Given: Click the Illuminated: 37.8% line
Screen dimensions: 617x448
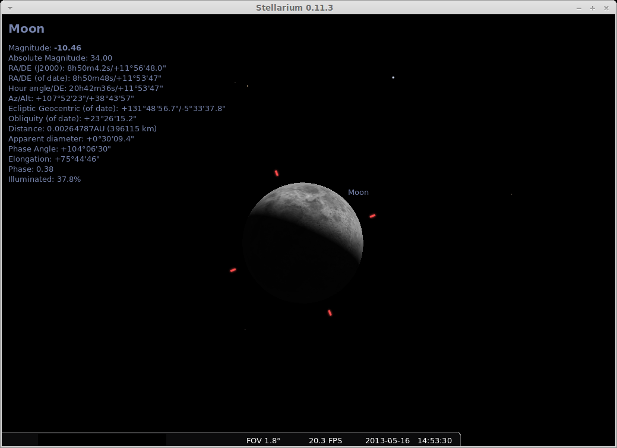Looking at the screenshot, I should pos(45,179).
